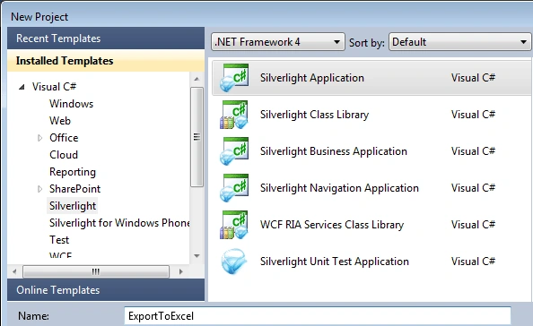Click the Name field containing ExportToExcel
Screen dimensions: 533x326
point(317,316)
